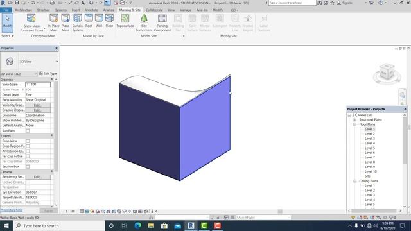Open the Properties help link
411x231 pixels.
(x=12, y=210)
